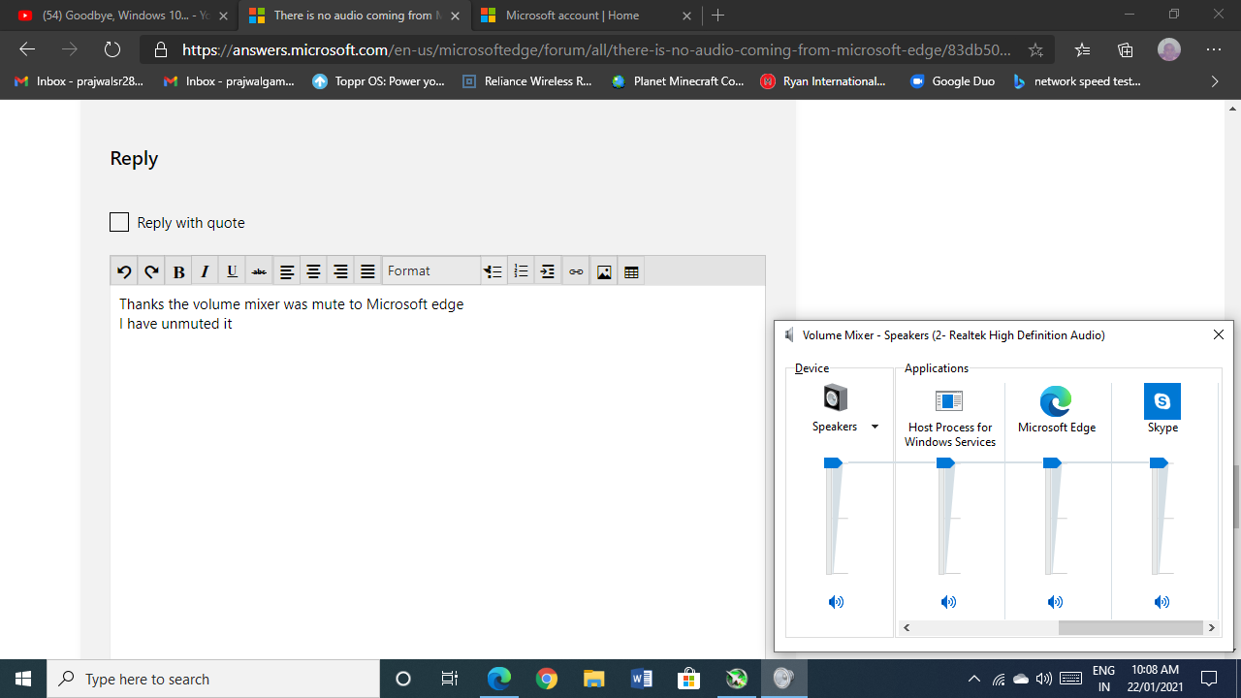Align the reply text to the right
Screen dimensions: 1241x698
tap(340, 271)
